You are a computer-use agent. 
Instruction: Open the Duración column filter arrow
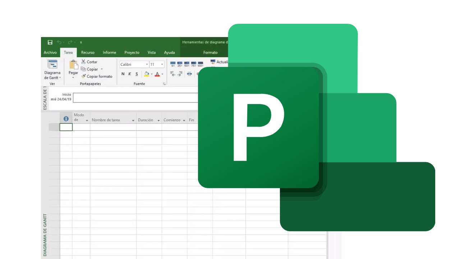click(158, 121)
